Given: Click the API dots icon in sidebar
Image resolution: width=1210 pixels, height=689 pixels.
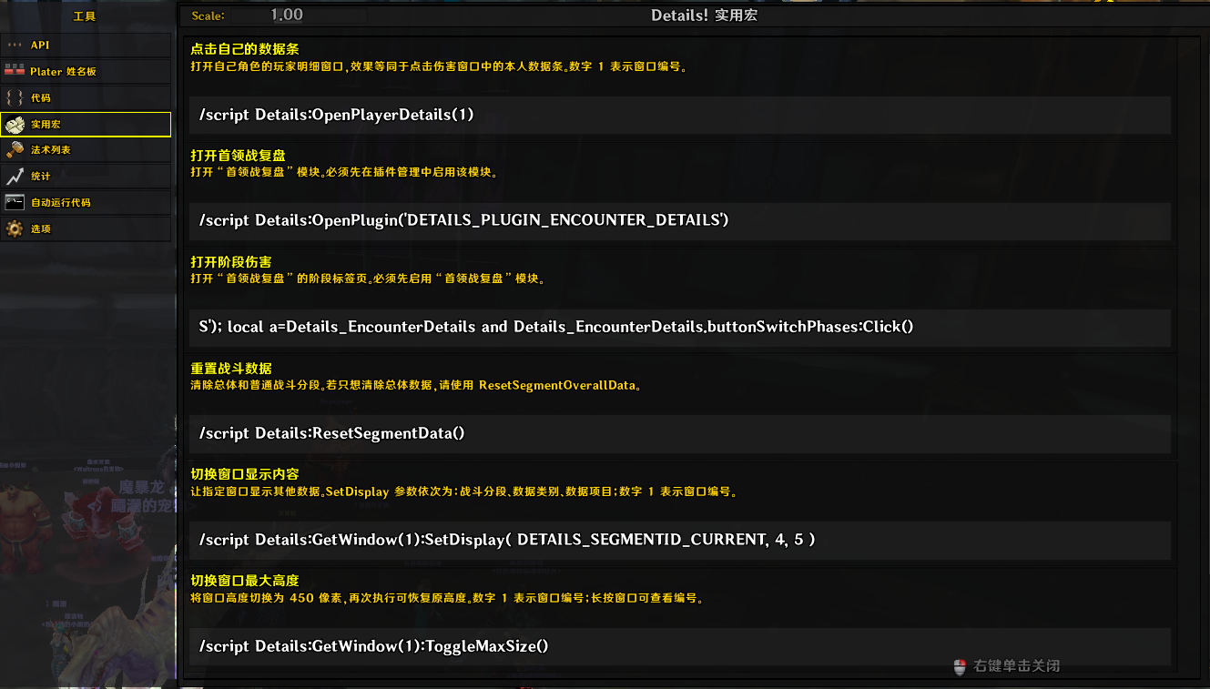Looking at the screenshot, I should [x=15, y=45].
